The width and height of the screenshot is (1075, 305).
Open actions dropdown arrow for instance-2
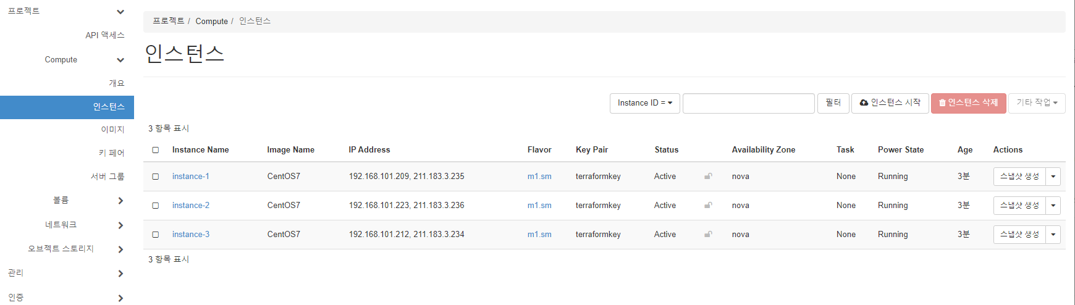[x=1053, y=206]
